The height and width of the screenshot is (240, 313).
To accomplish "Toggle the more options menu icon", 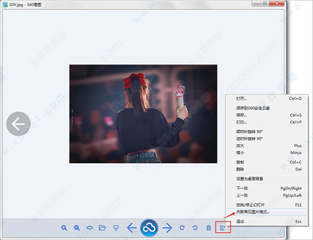I will point(222,227).
